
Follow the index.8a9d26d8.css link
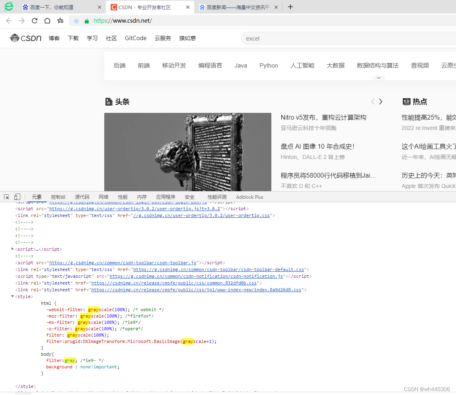[196, 290]
